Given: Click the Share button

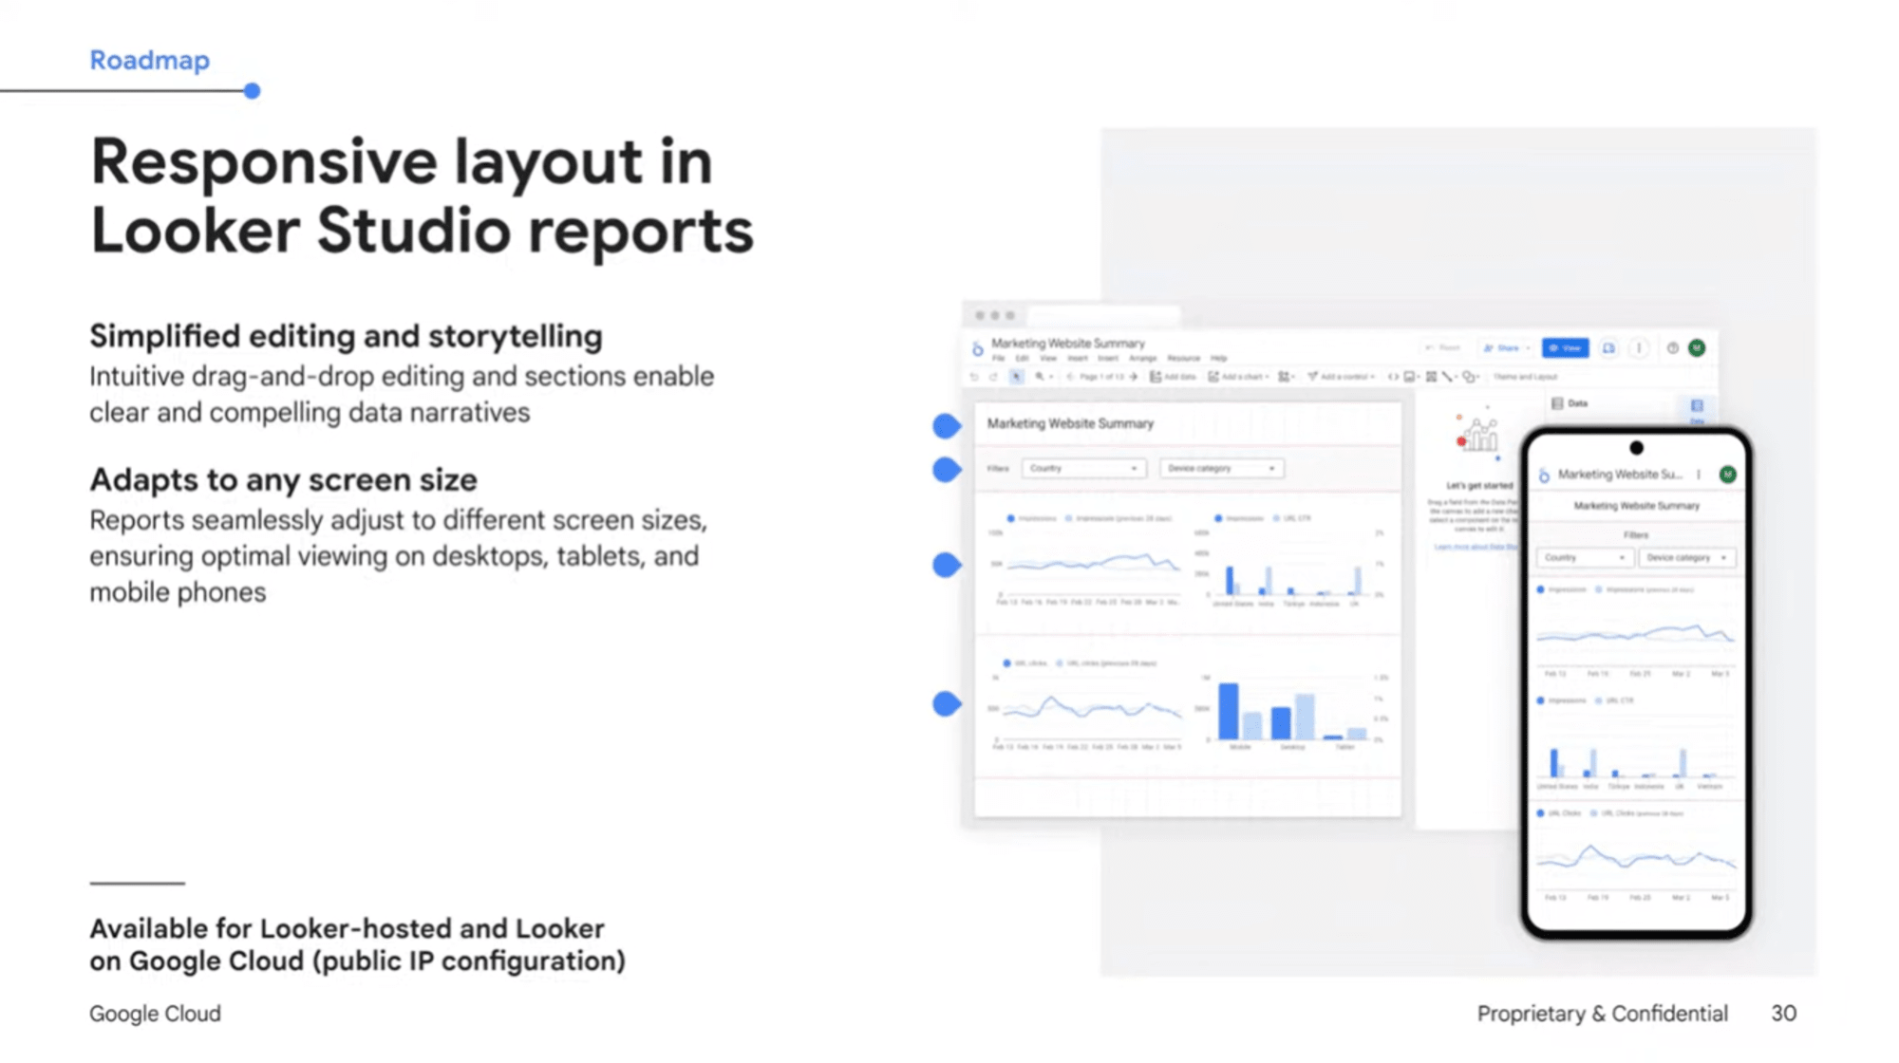Looking at the screenshot, I should [1506, 348].
